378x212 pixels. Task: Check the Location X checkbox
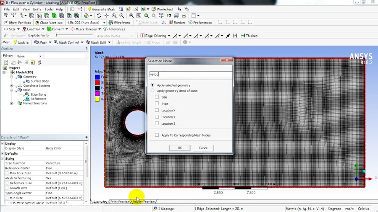[157, 110]
